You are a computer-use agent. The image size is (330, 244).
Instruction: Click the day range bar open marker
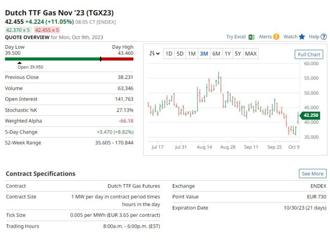pos(19,63)
